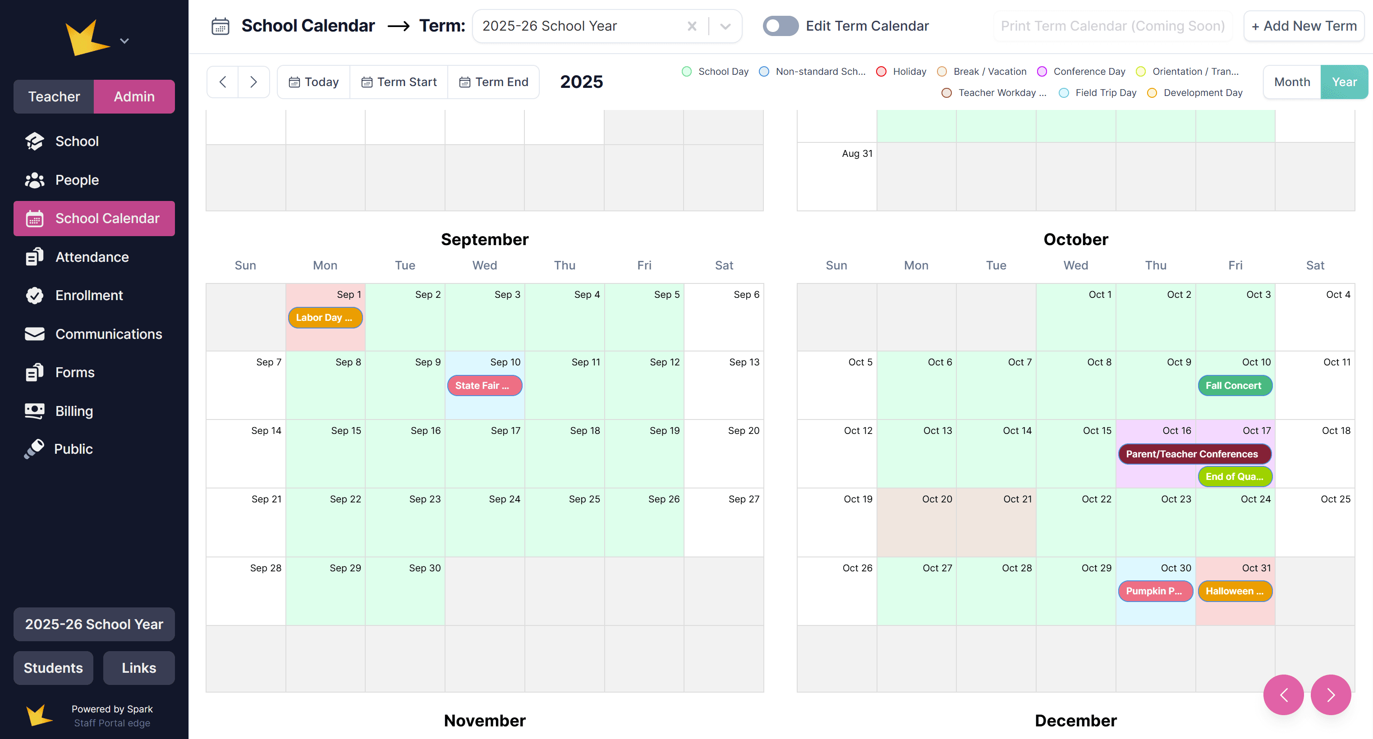
Task: Select the Attendance sidebar icon
Action: coord(33,257)
